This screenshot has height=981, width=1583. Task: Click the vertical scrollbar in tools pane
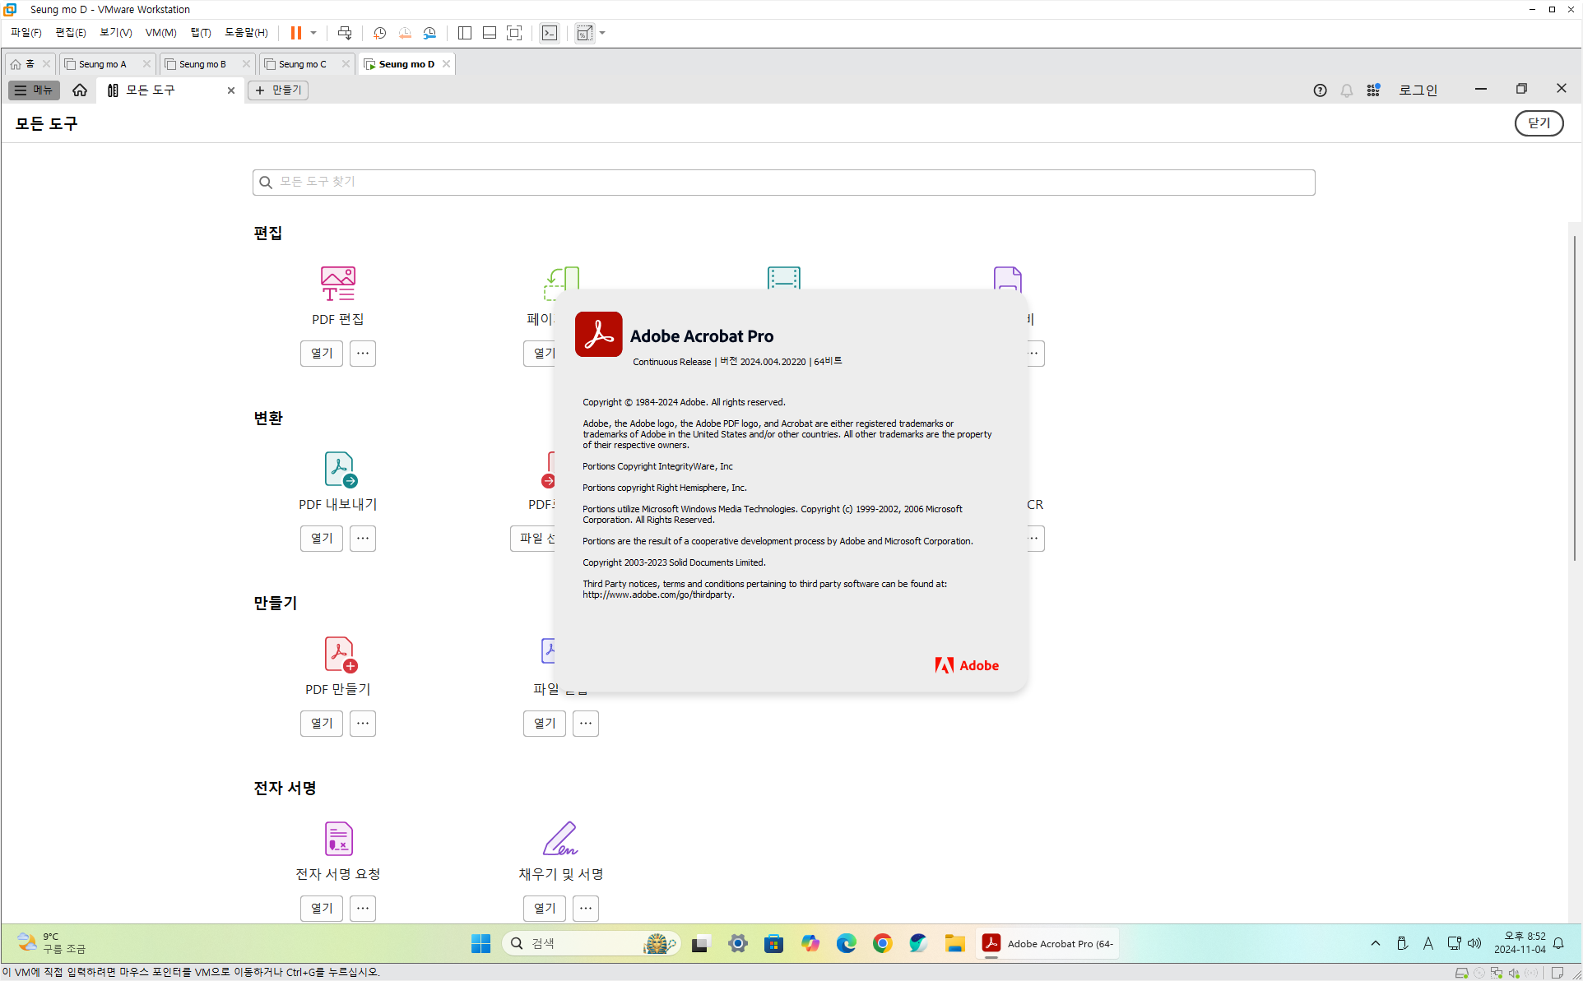[x=1574, y=395]
